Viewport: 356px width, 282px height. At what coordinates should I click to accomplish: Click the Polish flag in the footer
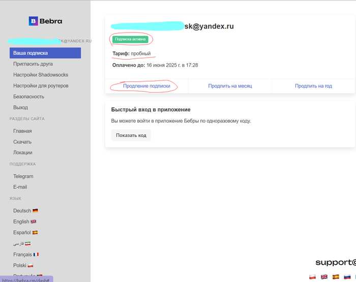click(312, 277)
